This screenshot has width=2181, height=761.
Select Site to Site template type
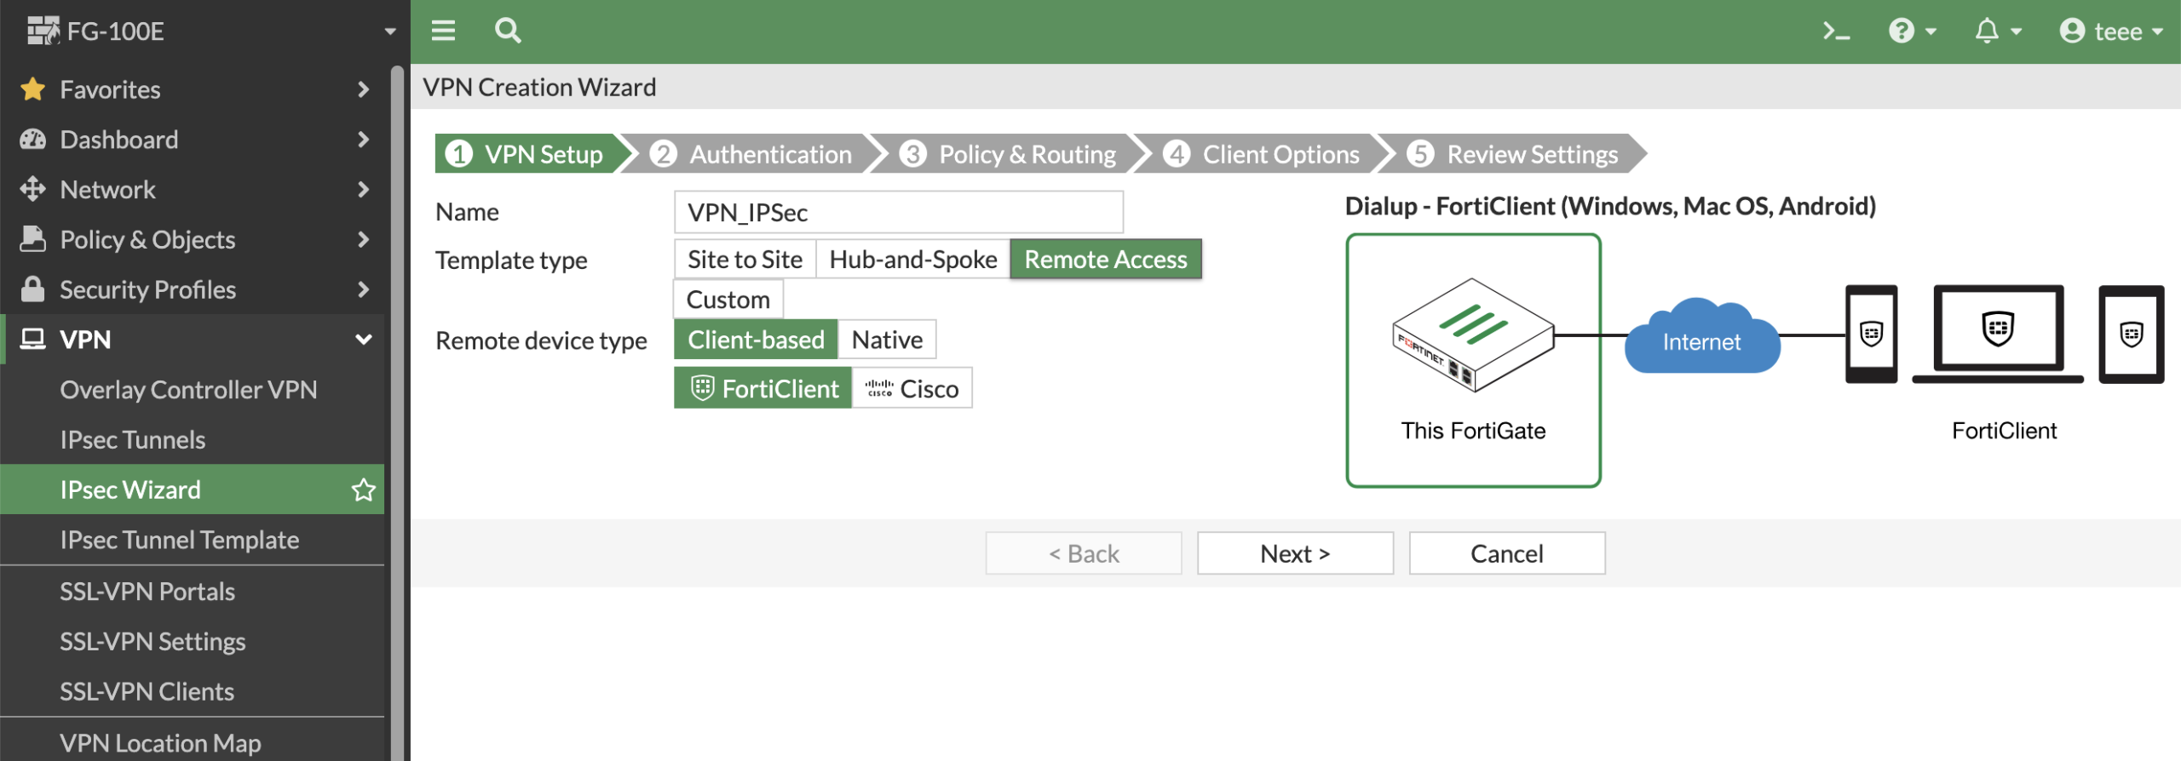pyautogui.click(x=745, y=260)
